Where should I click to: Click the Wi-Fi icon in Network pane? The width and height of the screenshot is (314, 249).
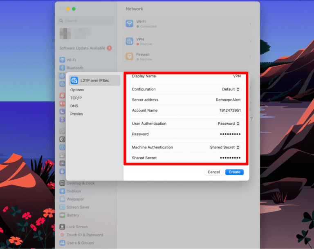[129, 24]
